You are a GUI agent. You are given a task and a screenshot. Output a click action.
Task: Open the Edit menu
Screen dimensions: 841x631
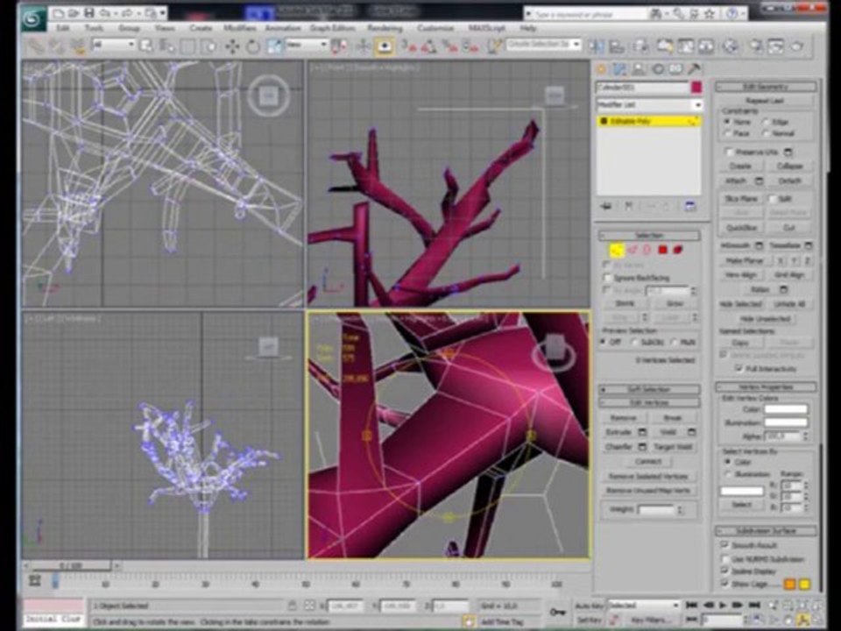(63, 28)
